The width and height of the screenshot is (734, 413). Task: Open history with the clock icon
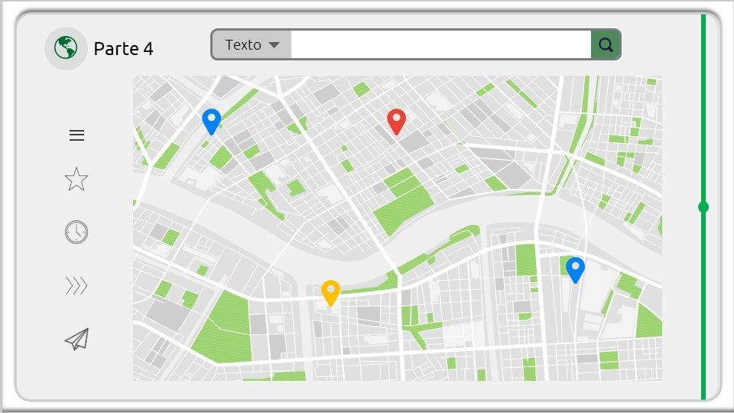click(x=76, y=232)
